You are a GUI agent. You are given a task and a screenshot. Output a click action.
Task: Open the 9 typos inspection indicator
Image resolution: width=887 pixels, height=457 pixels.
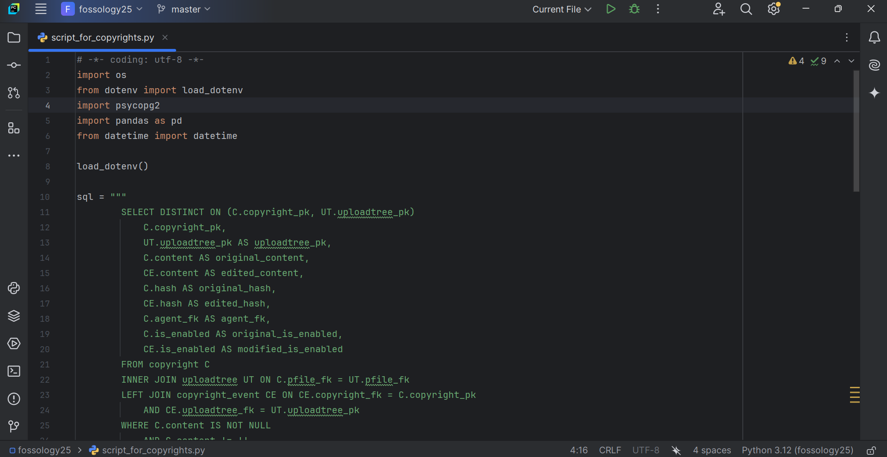(819, 61)
